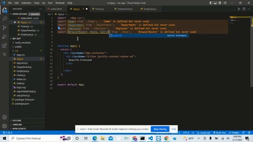Open the Search view in activity bar
The height and width of the screenshot is (142, 253).
pos(4,19)
